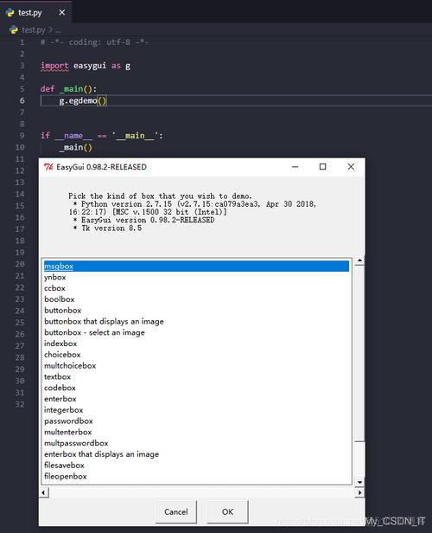This screenshot has width=432, height=533.
Task: Select msgbox in the demo list
Action: click(196, 266)
